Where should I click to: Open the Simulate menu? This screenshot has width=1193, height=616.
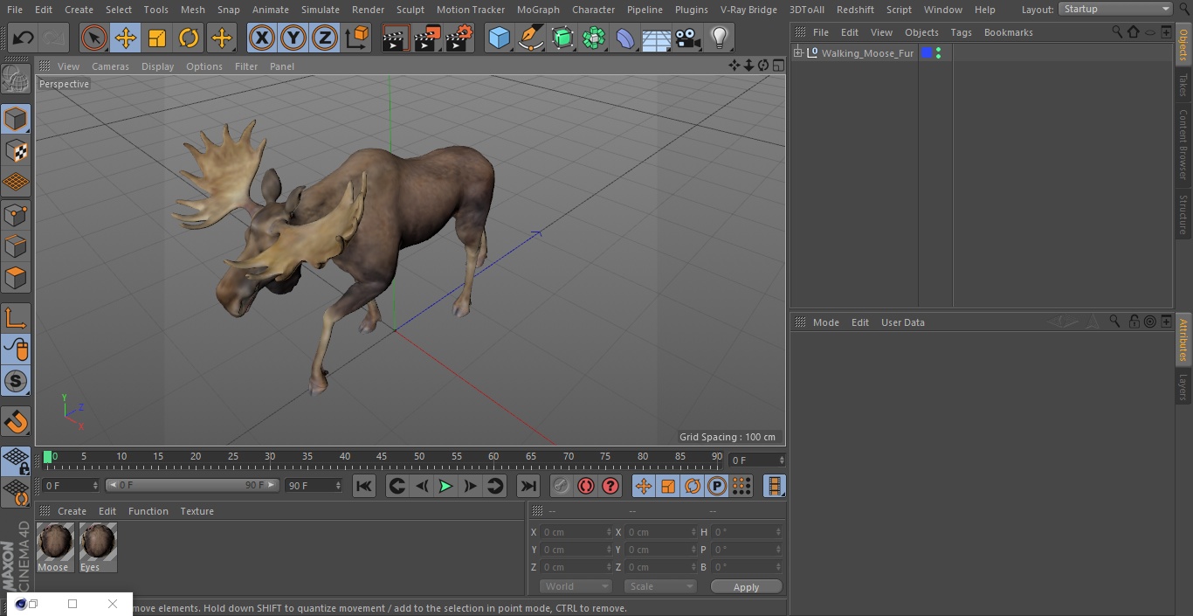321,10
